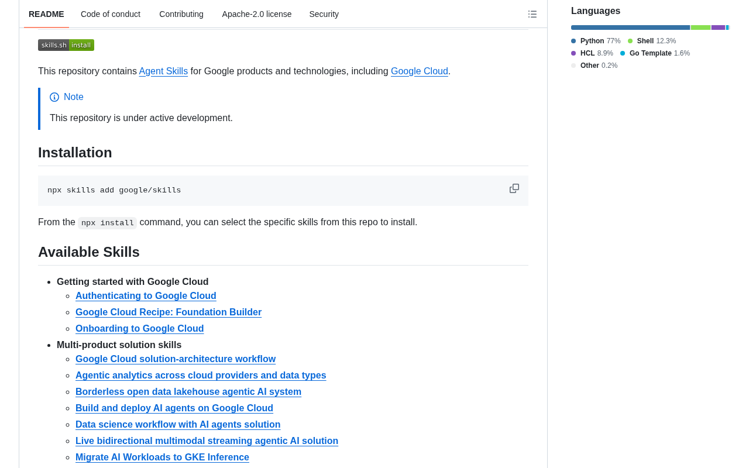Copy the npx skills add command
749x468 pixels.
[514, 188]
